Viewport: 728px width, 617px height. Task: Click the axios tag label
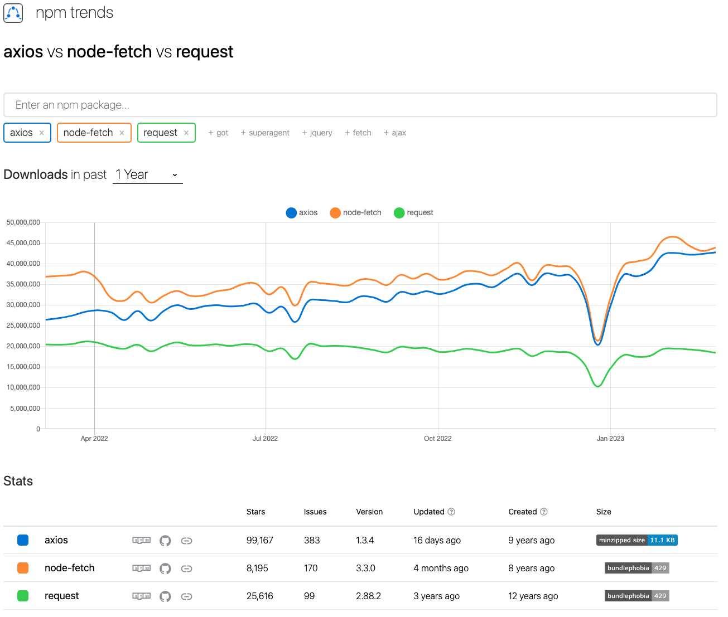21,133
